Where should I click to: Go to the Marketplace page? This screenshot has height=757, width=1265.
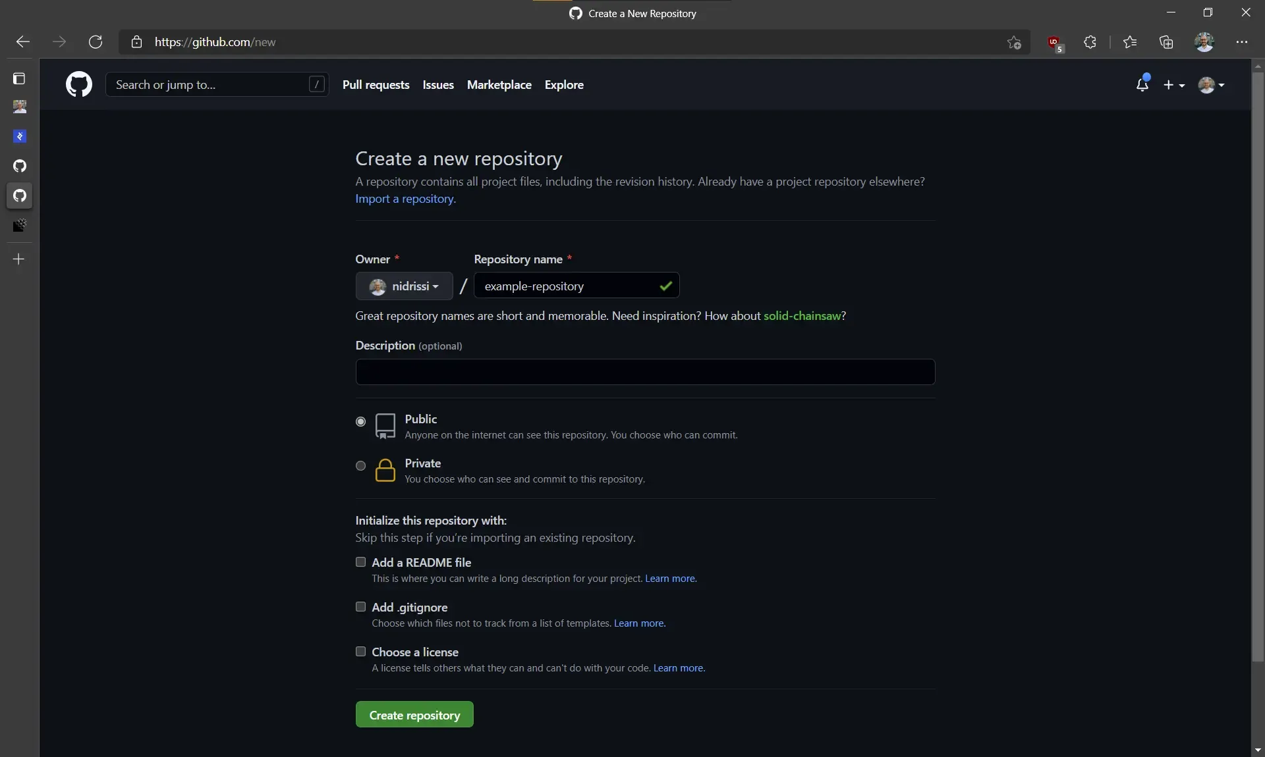[499, 85]
